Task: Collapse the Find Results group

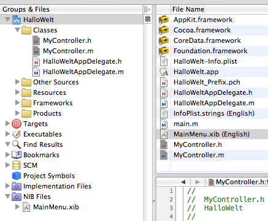Action: pos(7,144)
